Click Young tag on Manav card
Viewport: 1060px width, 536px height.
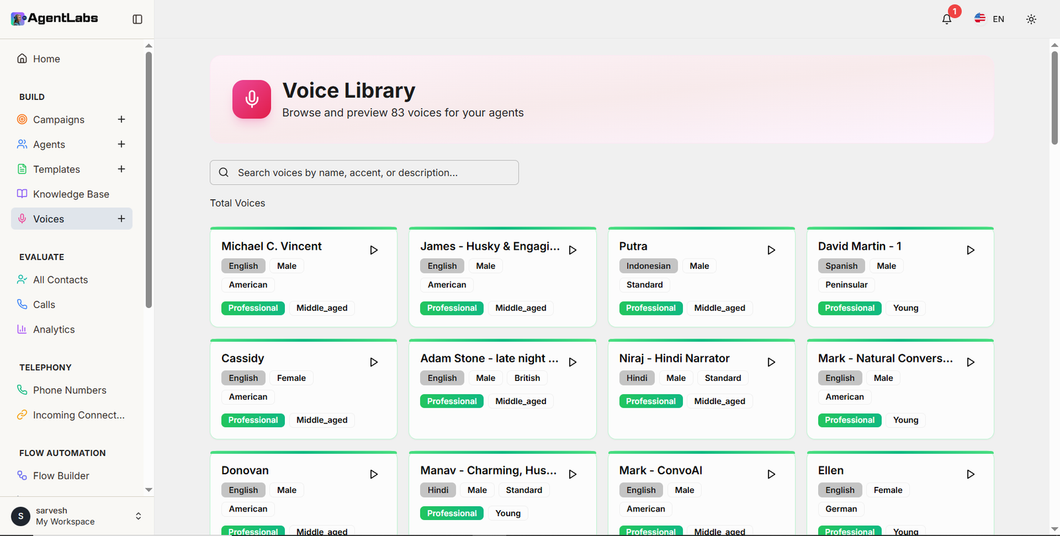508,513
